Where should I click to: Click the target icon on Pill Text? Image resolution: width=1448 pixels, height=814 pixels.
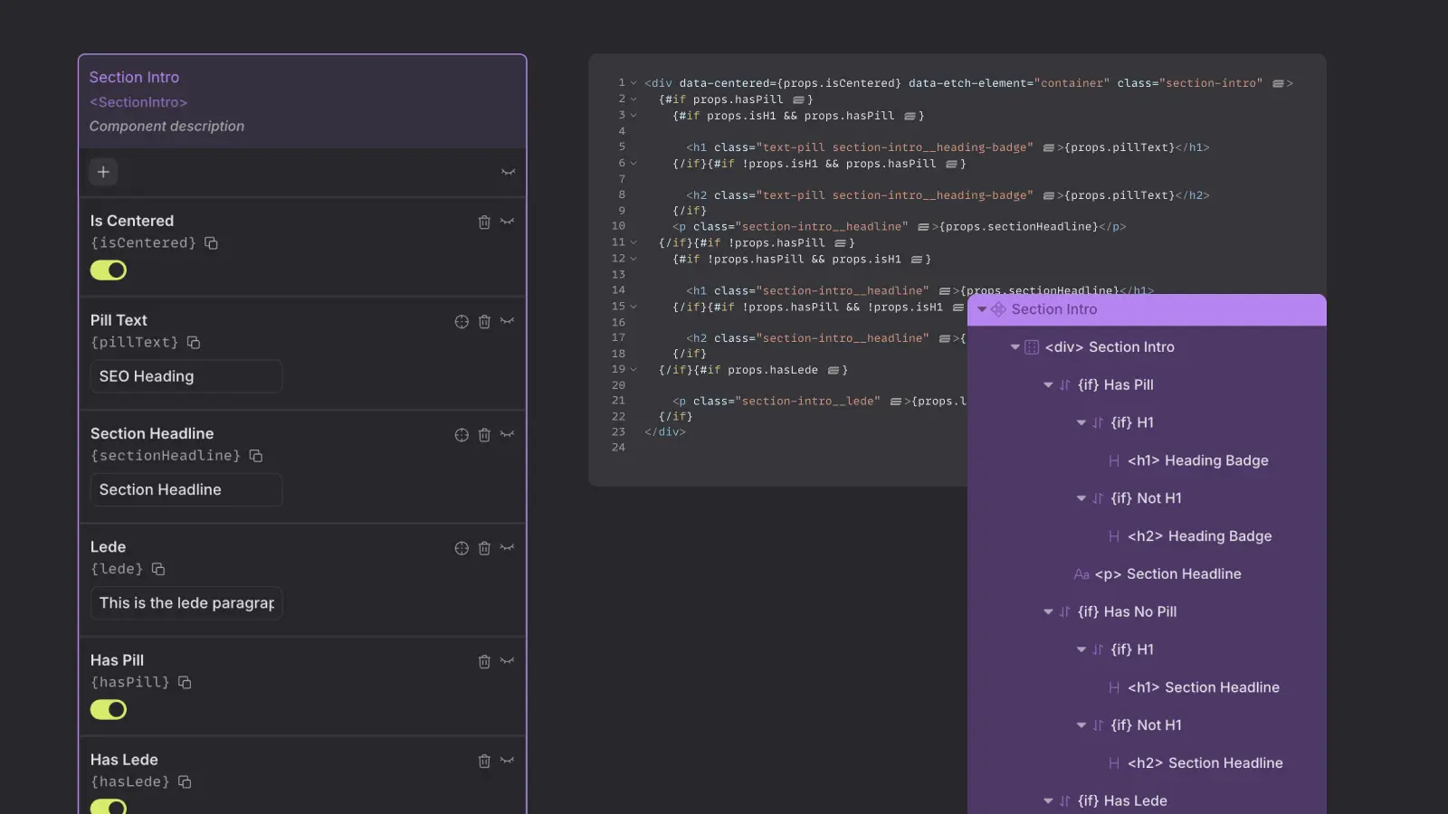(x=462, y=321)
